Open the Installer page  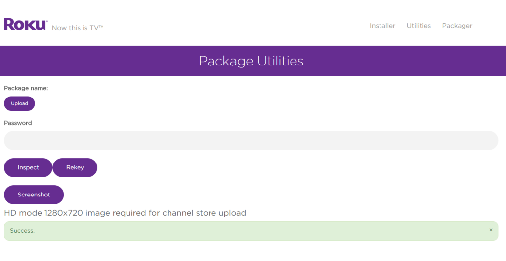click(x=382, y=26)
